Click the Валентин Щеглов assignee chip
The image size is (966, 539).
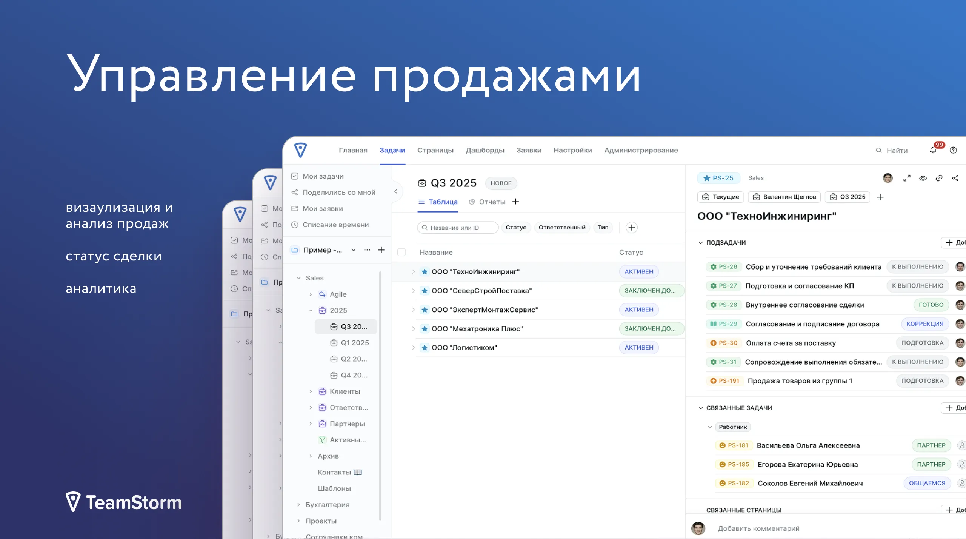click(784, 197)
